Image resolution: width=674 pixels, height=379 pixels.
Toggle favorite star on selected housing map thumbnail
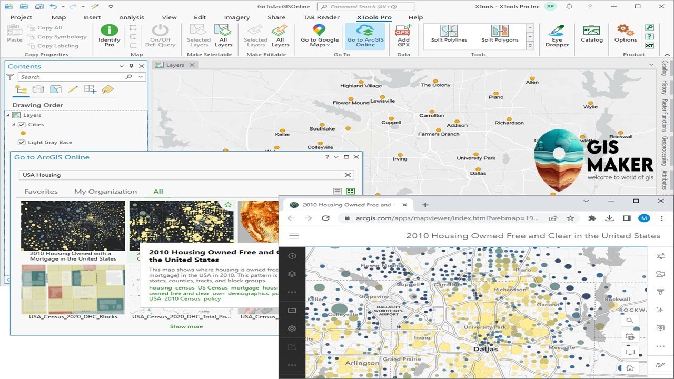tap(228, 204)
